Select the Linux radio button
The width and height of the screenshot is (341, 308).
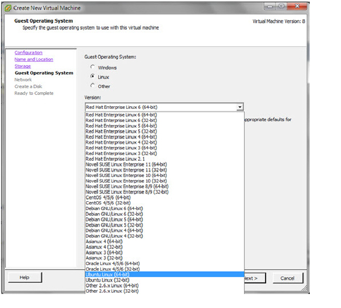[x=92, y=76]
